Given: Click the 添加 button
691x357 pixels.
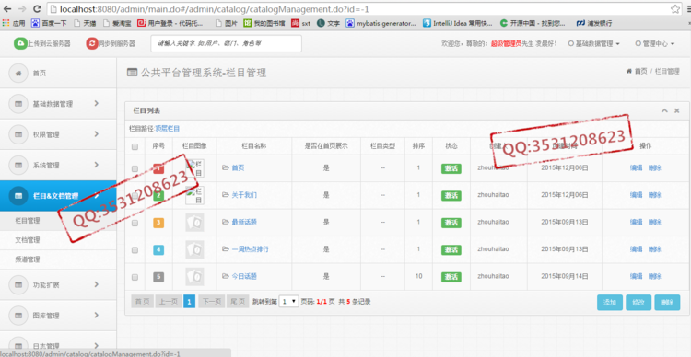Looking at the screenshot, I should tap(610, 303).
